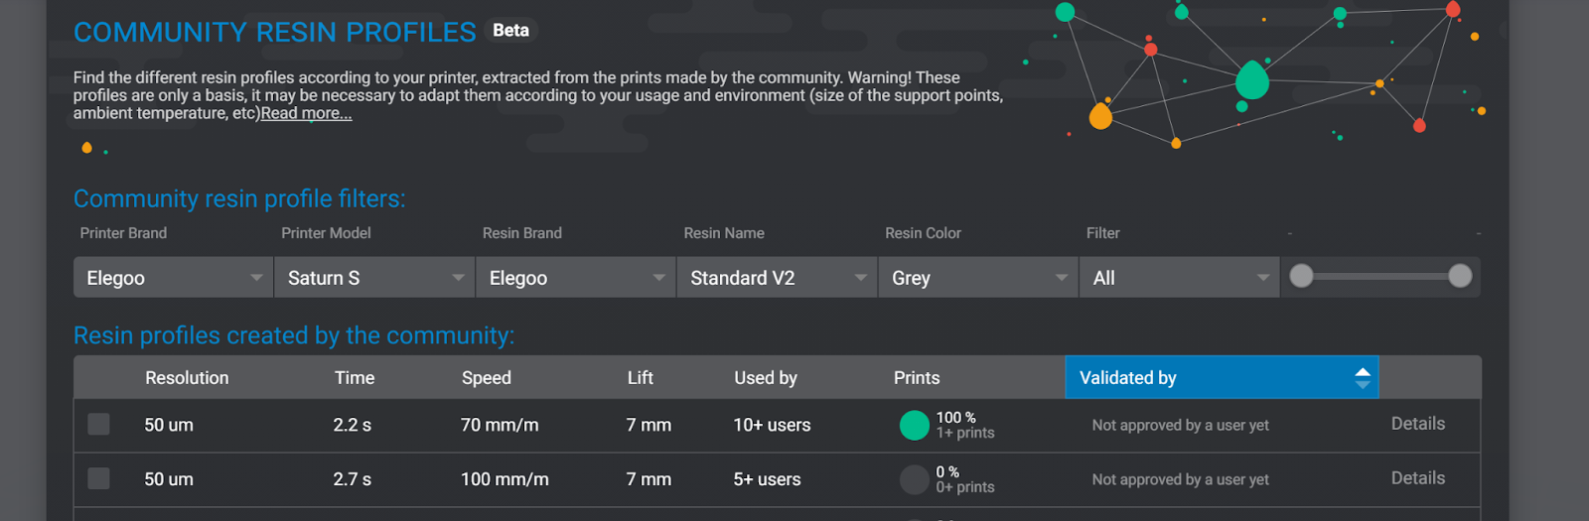The width and height of the screenshot is (1589, 521).
Task: Open the Filter dropdown showing All
Action: [1179, 278]
